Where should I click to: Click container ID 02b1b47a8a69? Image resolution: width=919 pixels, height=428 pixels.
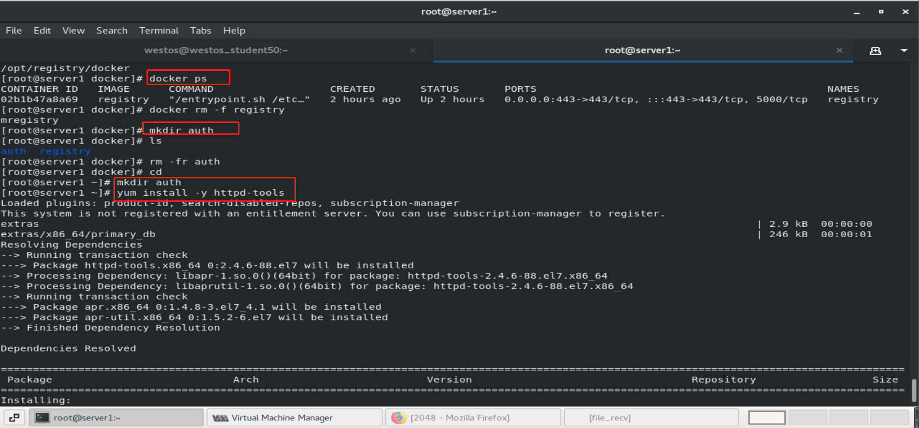point(39,99)
